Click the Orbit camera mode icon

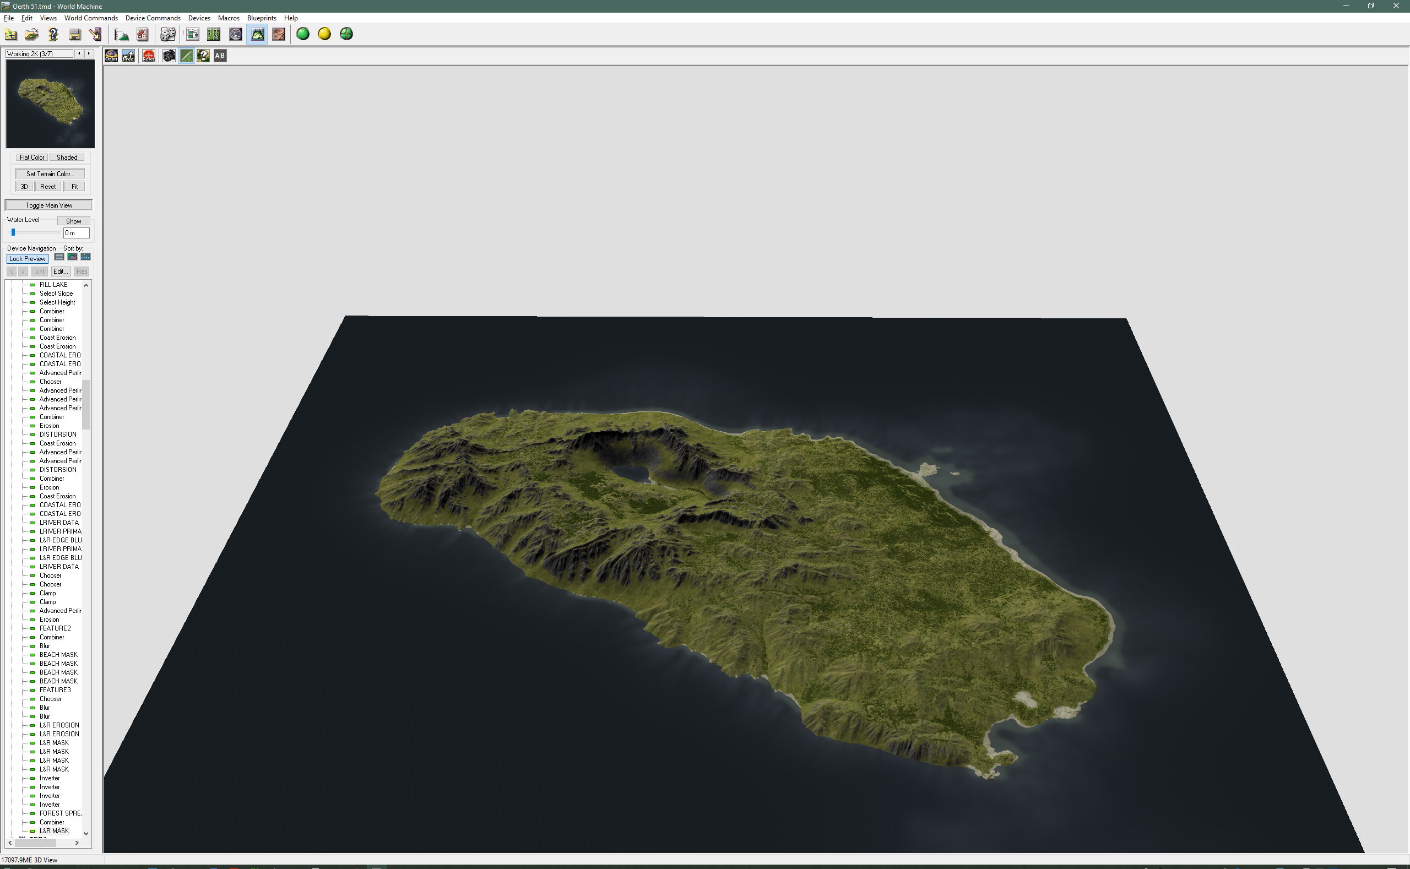tap(111, 56)
